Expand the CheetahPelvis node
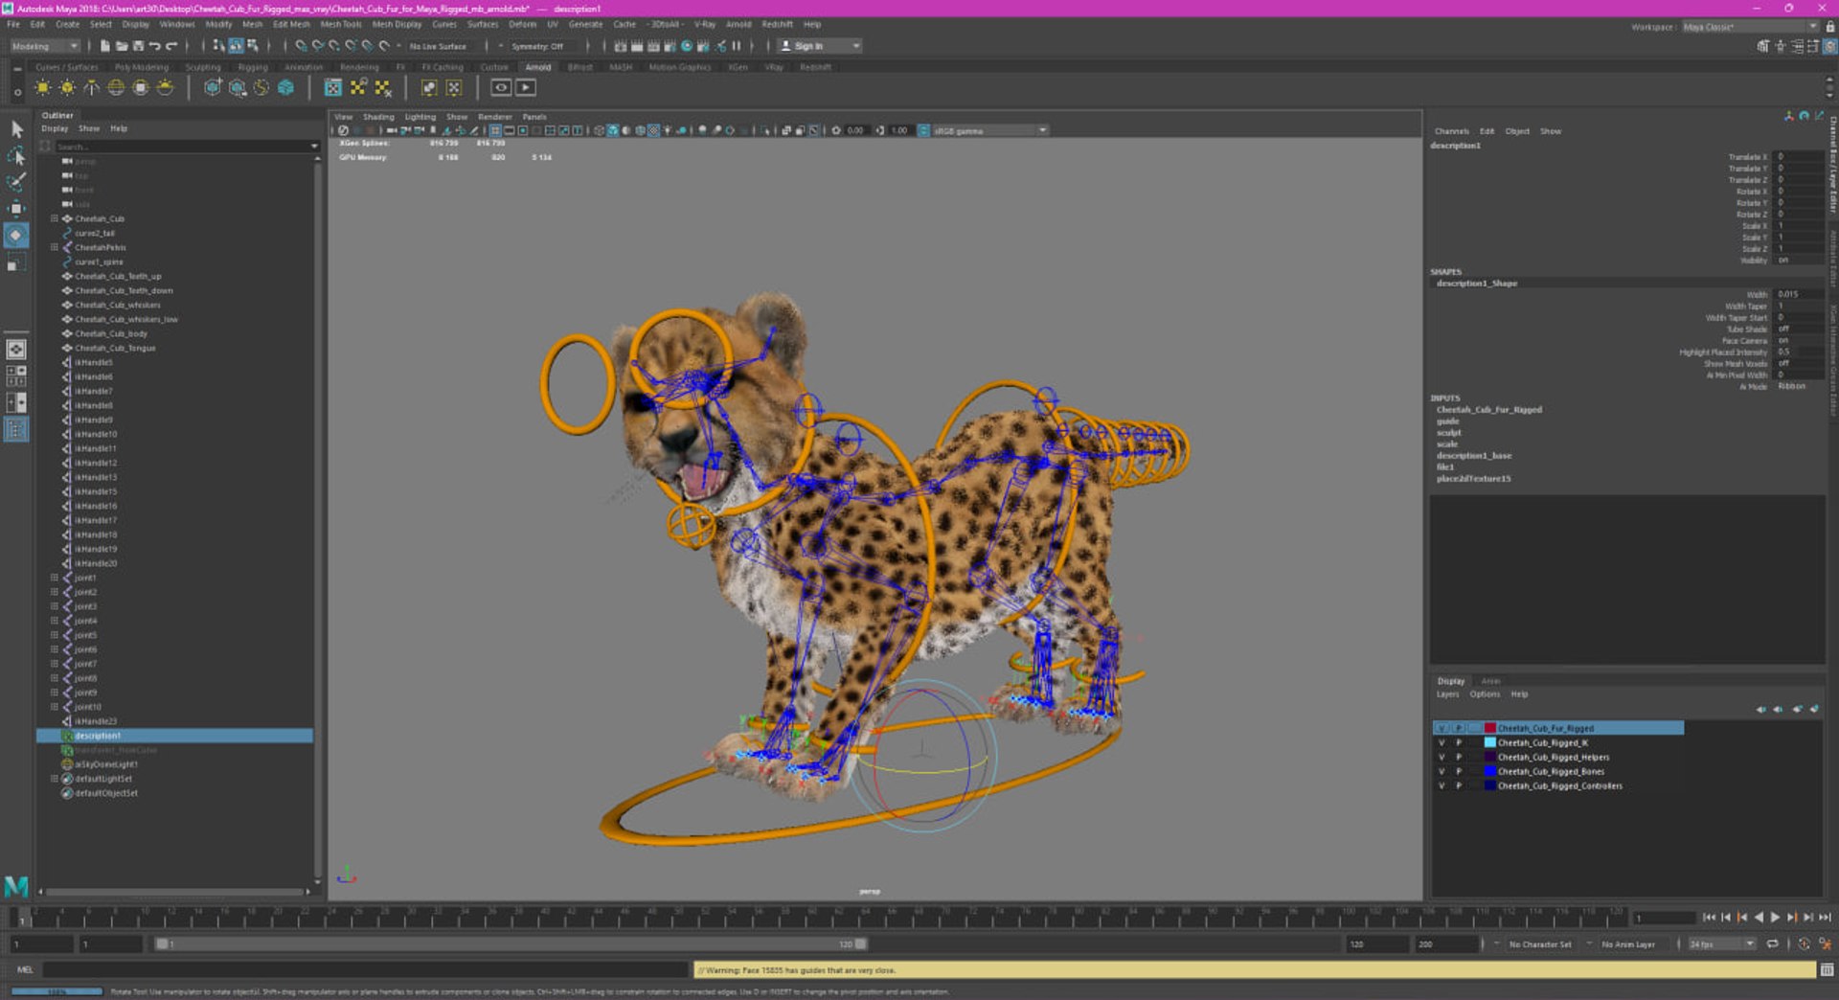The width and height of the screenshot is (1839, 1000). (x=55, y=247)
